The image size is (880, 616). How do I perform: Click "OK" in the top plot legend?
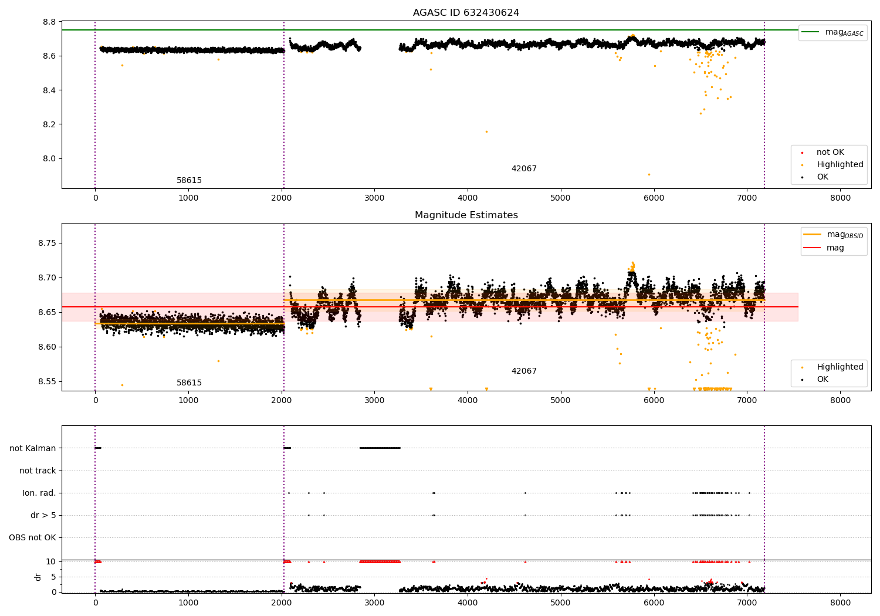pos(823,177)
